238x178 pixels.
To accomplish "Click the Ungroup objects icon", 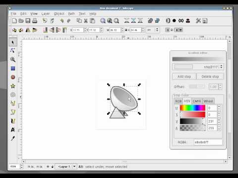I will [x=157, y=21].
